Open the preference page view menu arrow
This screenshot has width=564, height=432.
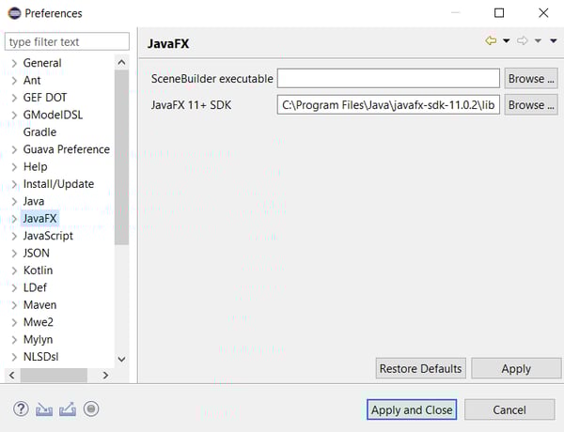[x=553, y=41]
